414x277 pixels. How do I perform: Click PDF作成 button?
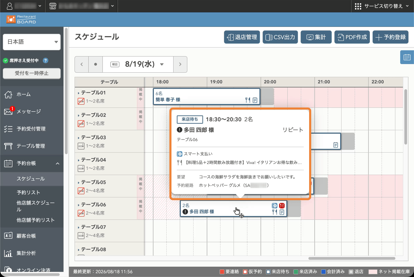(352, 37)
